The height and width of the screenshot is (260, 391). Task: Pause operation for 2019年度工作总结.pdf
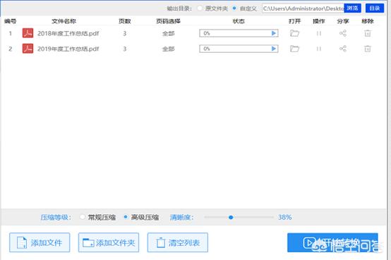319,49
